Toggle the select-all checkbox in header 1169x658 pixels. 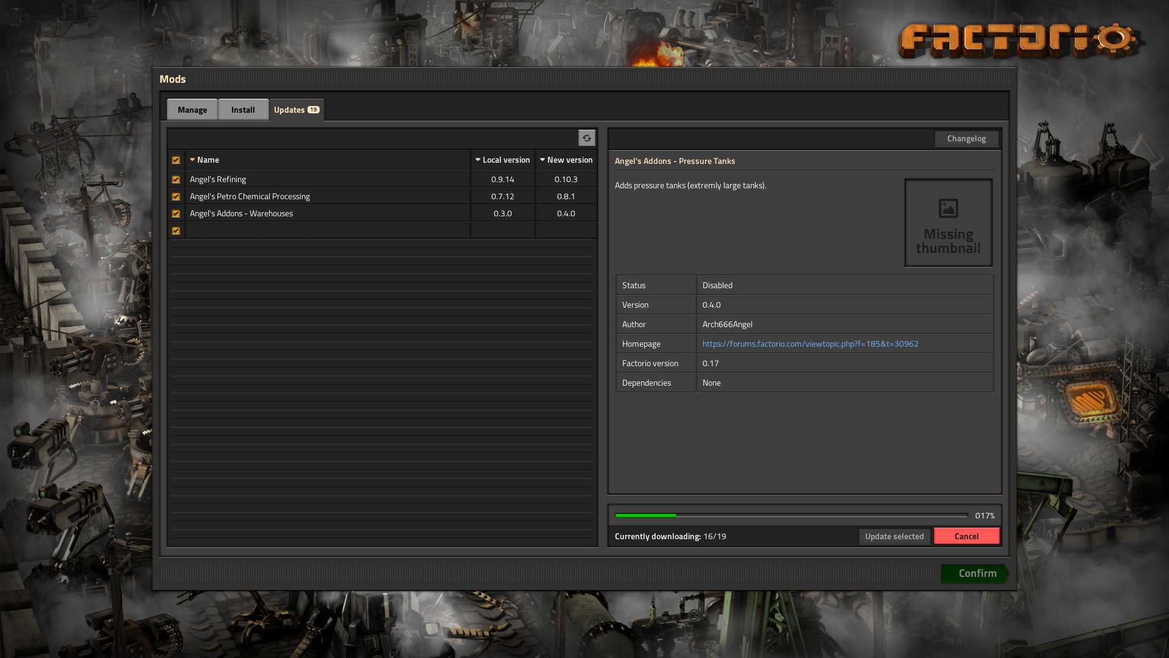[x=176, y=160]
